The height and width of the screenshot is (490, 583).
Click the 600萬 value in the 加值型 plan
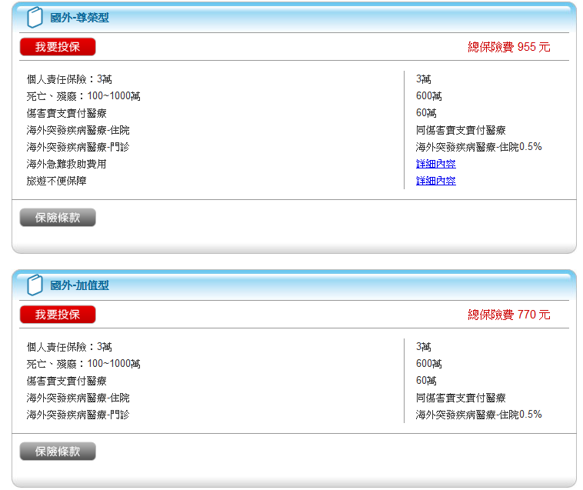point(428,364)
